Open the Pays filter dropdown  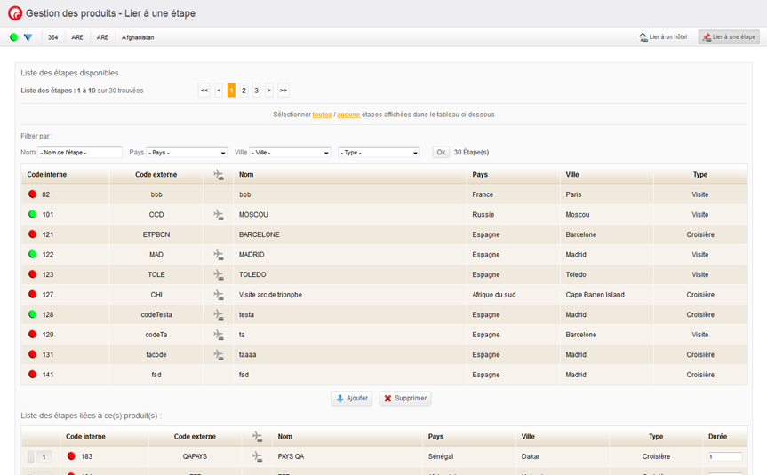[x=187, y=153]
